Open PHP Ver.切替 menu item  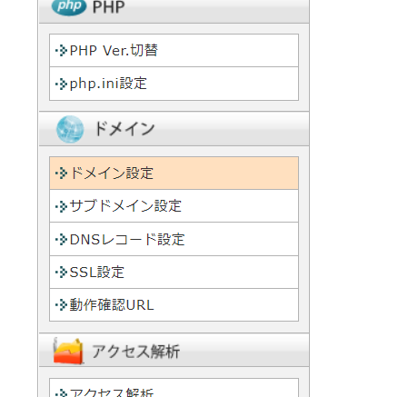174,51
